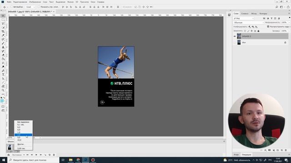The width and height of the screenshot is (291, 163).
Task: Enable the Автовыбор checkbox
Action: (11, 7)
